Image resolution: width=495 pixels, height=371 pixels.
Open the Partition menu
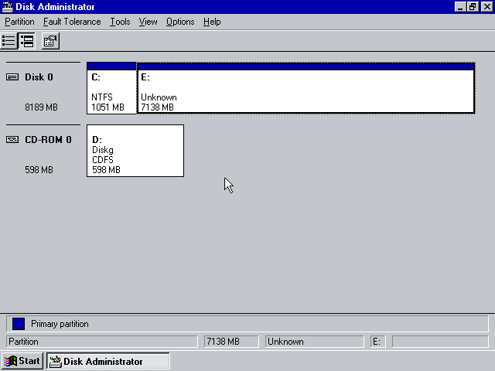tap(19, 22)
